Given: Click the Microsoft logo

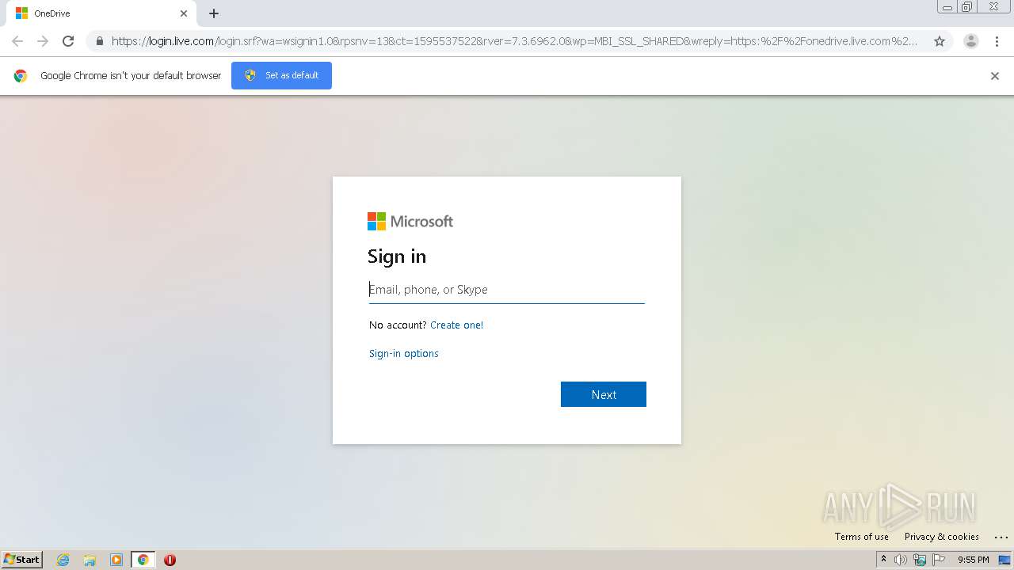Looking at the screenshot, I should pos(410,222).
